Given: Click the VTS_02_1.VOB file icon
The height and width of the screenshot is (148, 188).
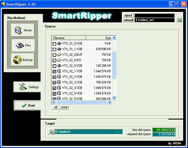Looking at the screenshot, I should [x=59, y=71].
